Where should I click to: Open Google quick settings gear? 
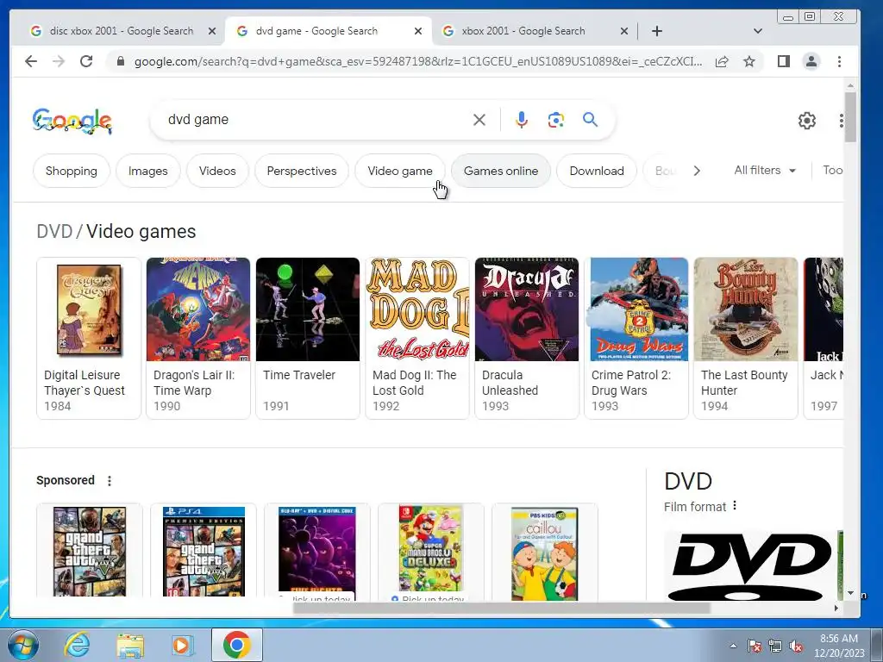point(807,121)
